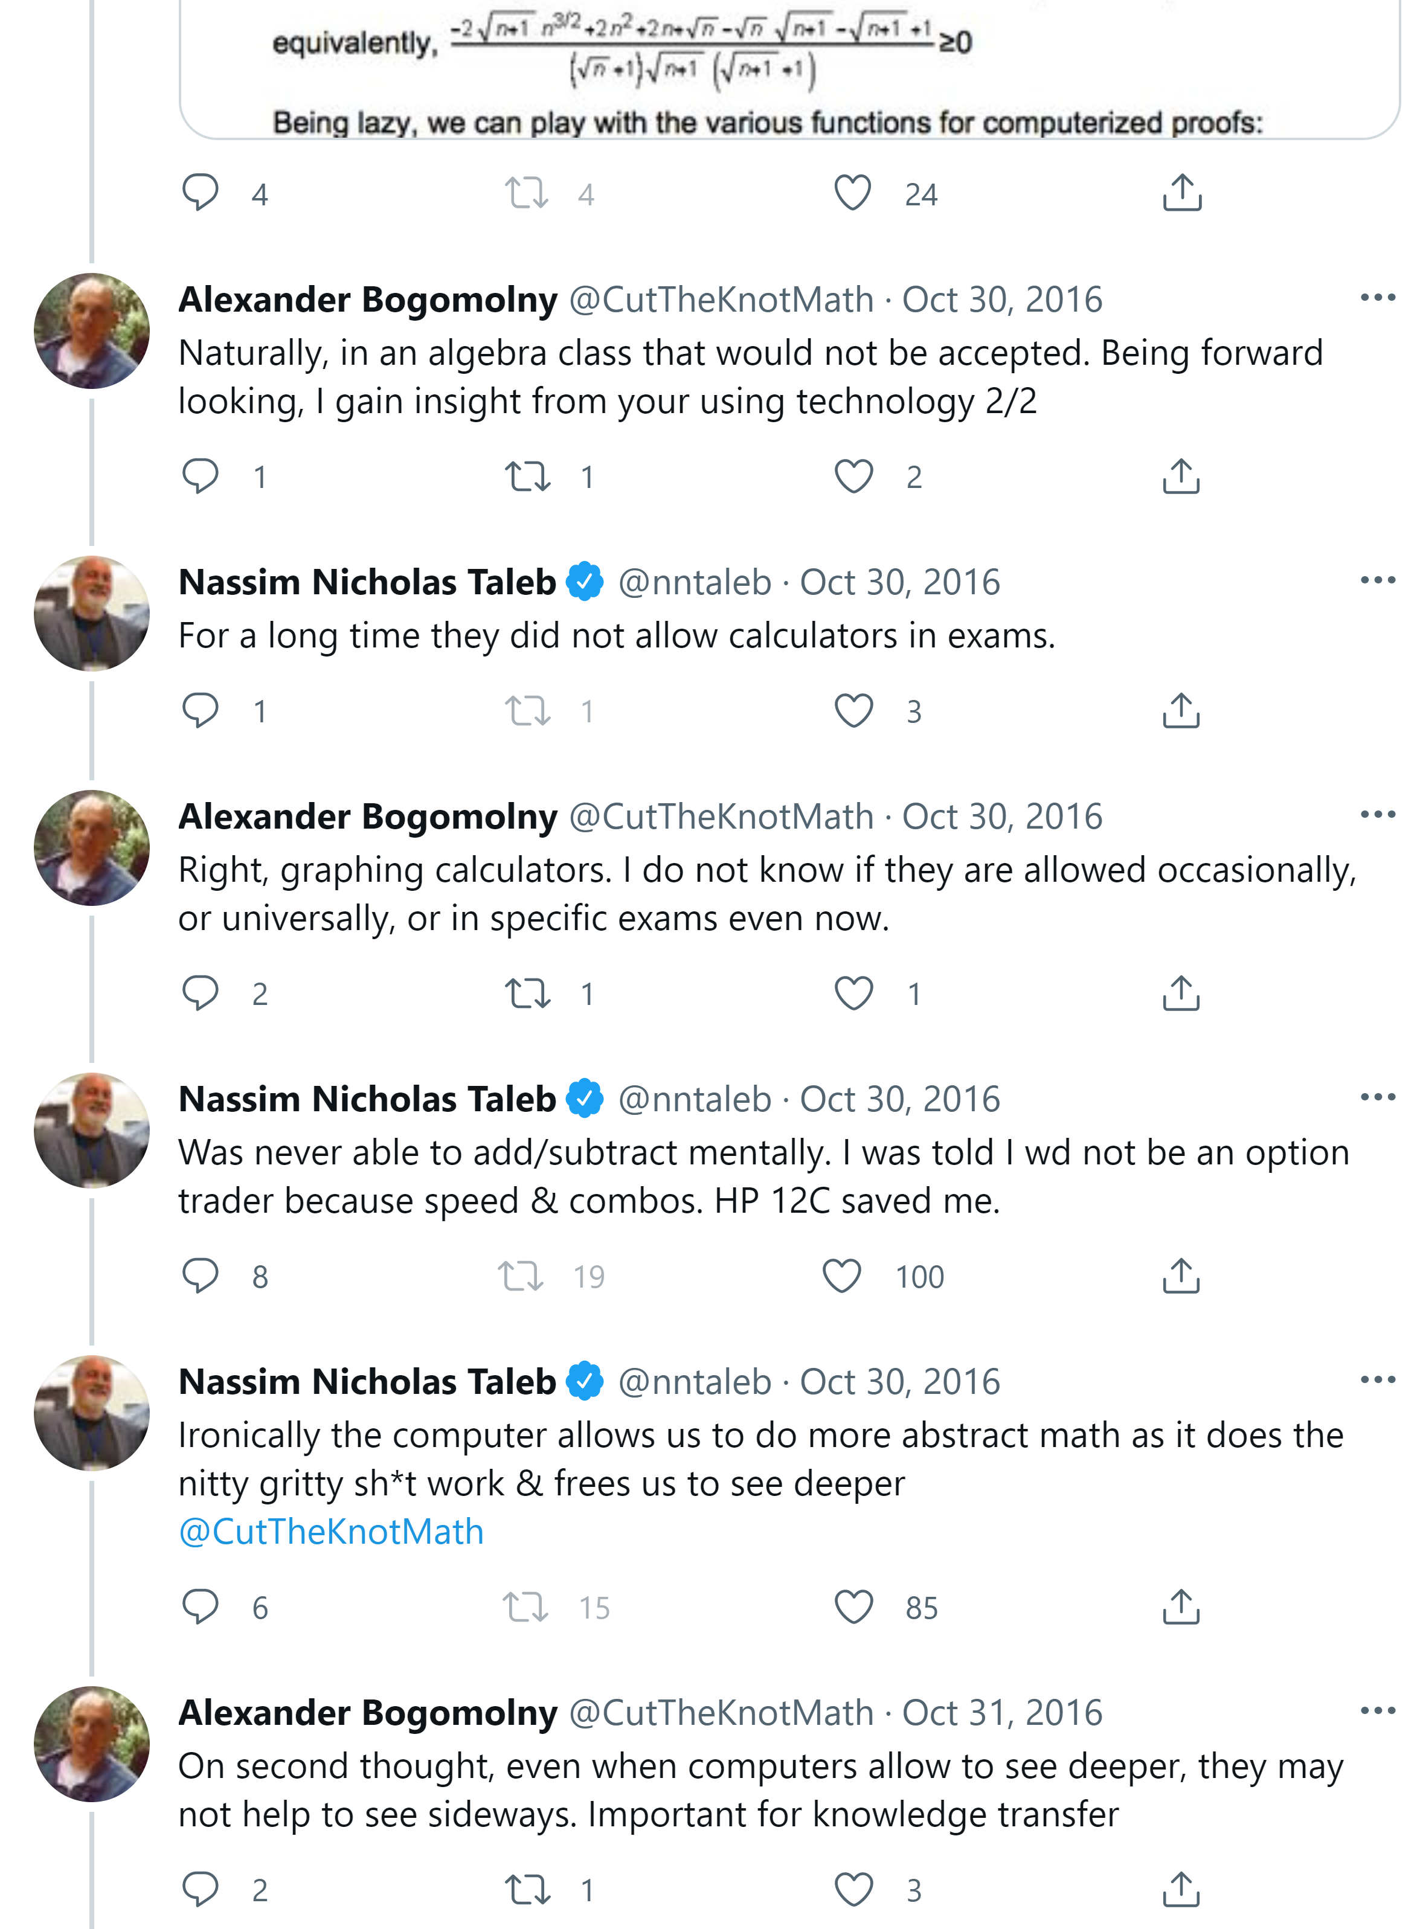The image size is (1420, 1929).
Task: Open Alexander Bogomolny's avatar on the graphing calculators tweet
Action: 91,848
